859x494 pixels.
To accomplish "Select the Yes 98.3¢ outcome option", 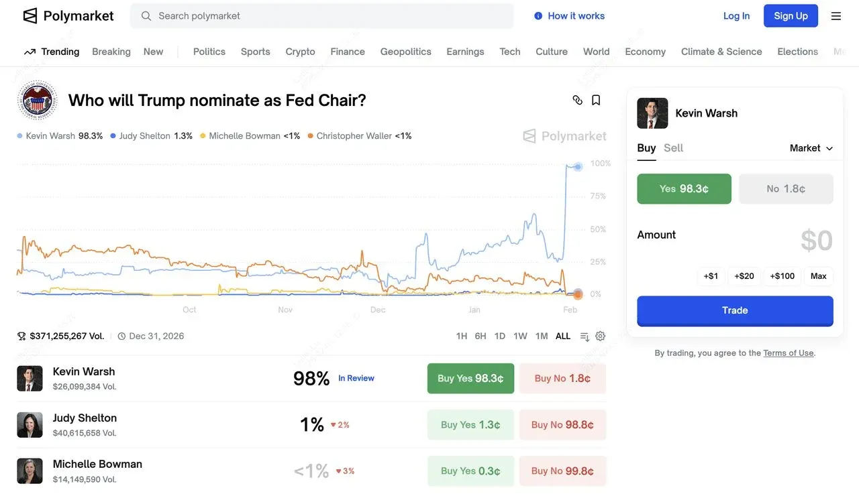I will [684, 188].
